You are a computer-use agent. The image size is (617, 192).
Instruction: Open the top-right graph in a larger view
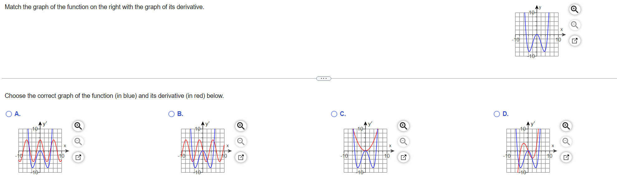pyautogui.click(x=575, y=41)
